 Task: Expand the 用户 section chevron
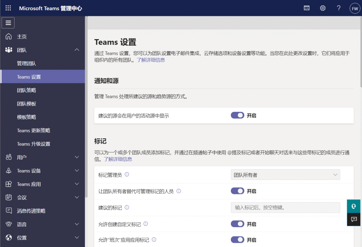[77, 157]
